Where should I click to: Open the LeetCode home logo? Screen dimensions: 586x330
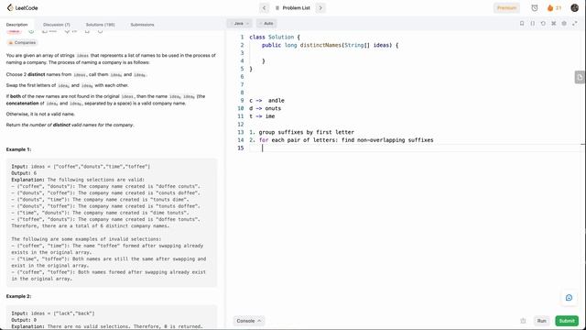pos(22,8)
